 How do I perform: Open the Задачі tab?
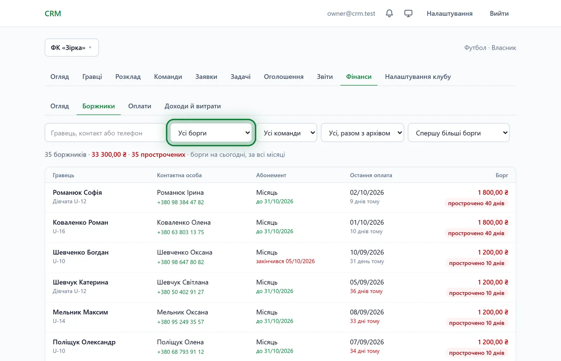tap(240, 76)
